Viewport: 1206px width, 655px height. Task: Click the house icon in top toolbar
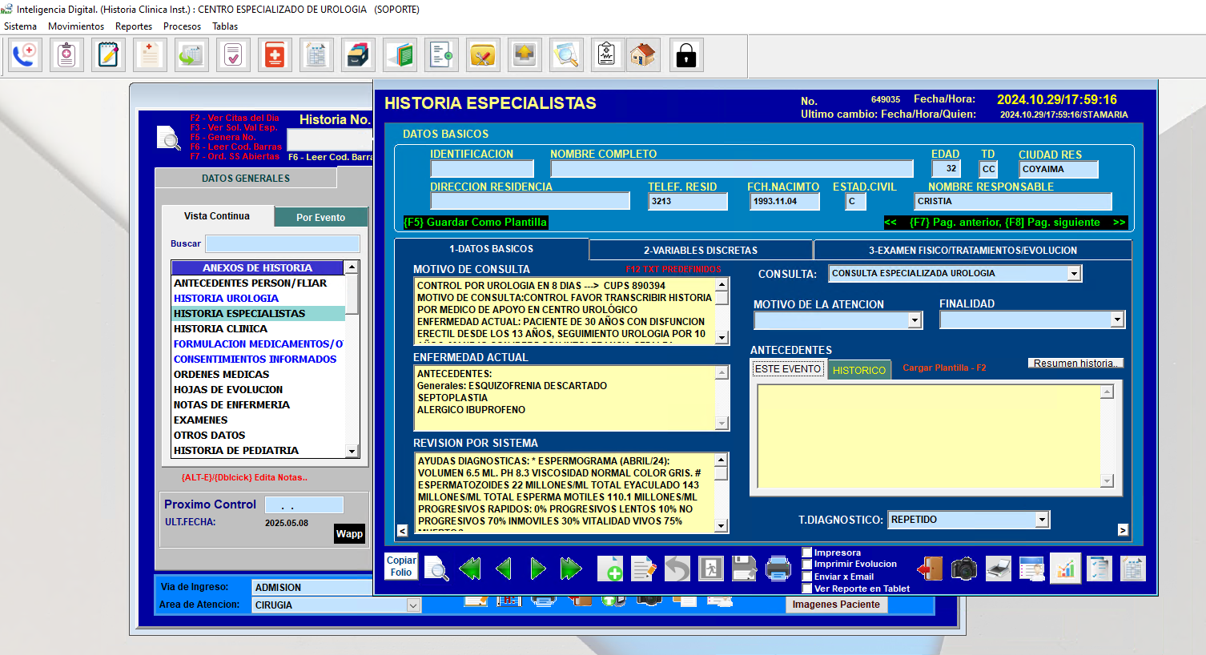click(643, 55)
